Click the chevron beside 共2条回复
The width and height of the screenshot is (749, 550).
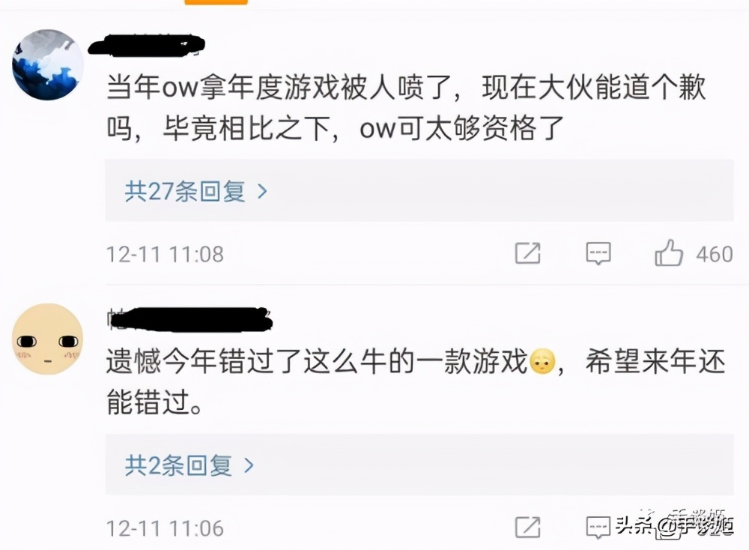point(249,465)
